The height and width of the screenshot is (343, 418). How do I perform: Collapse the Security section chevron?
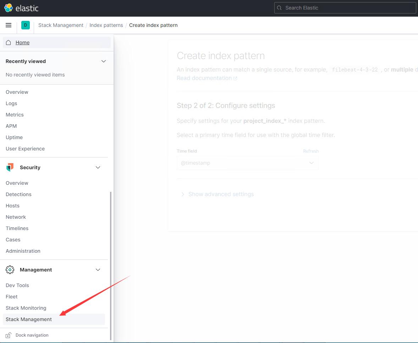[98, 167]
